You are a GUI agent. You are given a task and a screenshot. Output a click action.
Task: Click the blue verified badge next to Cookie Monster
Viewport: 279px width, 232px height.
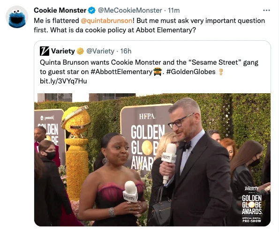point(92,10)
